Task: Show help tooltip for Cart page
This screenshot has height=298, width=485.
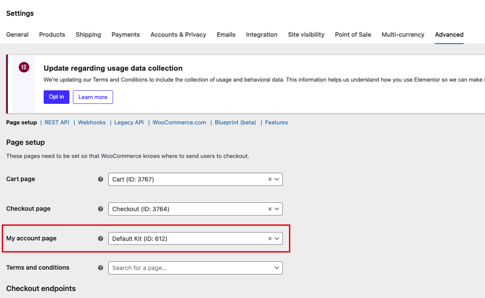Action: coord(100,179)
